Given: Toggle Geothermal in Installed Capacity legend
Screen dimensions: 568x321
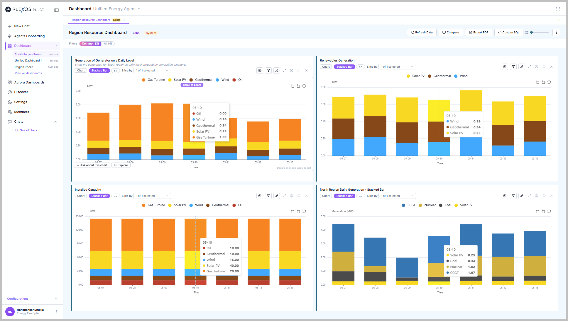Looking at the screenshot, I should [x=218, y=205].
